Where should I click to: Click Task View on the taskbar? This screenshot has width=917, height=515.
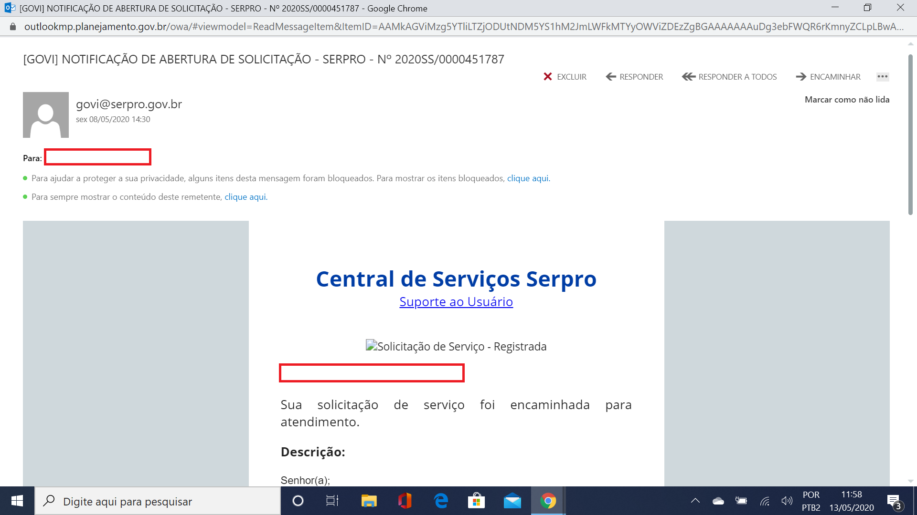click(x=332, y=501)
